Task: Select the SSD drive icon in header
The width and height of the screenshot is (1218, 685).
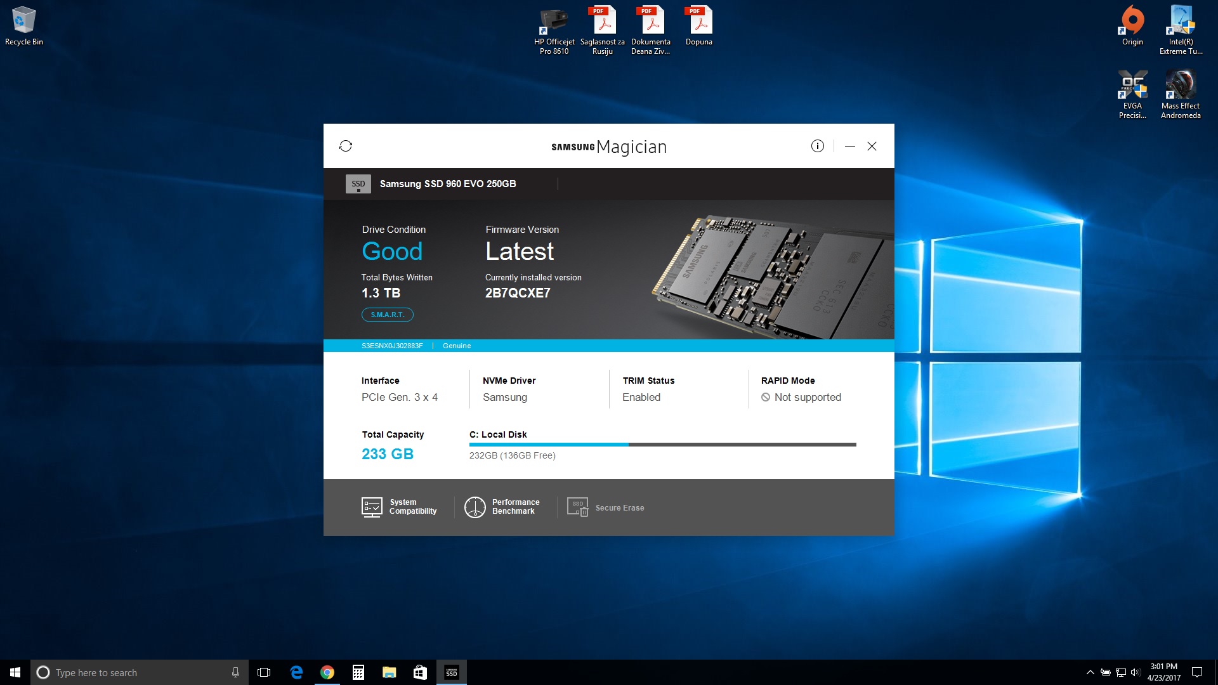Action: (x=358, y=184)
